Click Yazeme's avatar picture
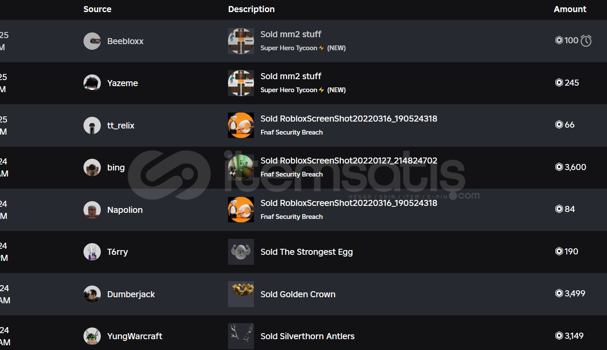Viewport: 607px width, 350px height. click(x=92, y=83)
